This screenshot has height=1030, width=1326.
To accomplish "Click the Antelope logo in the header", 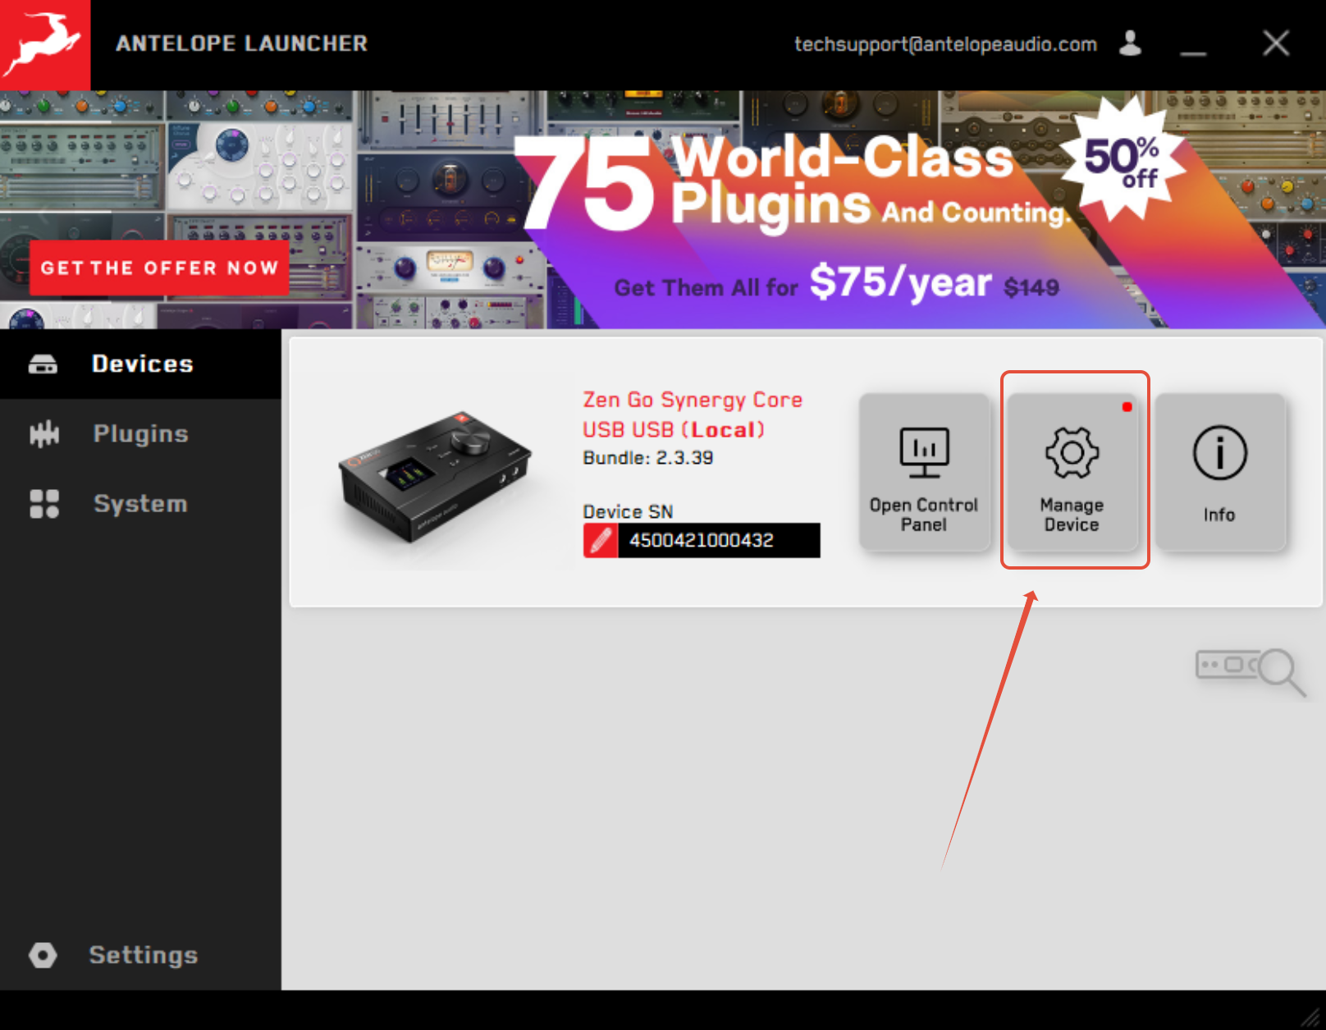I will pyautogui.click(x=44, y=44).
